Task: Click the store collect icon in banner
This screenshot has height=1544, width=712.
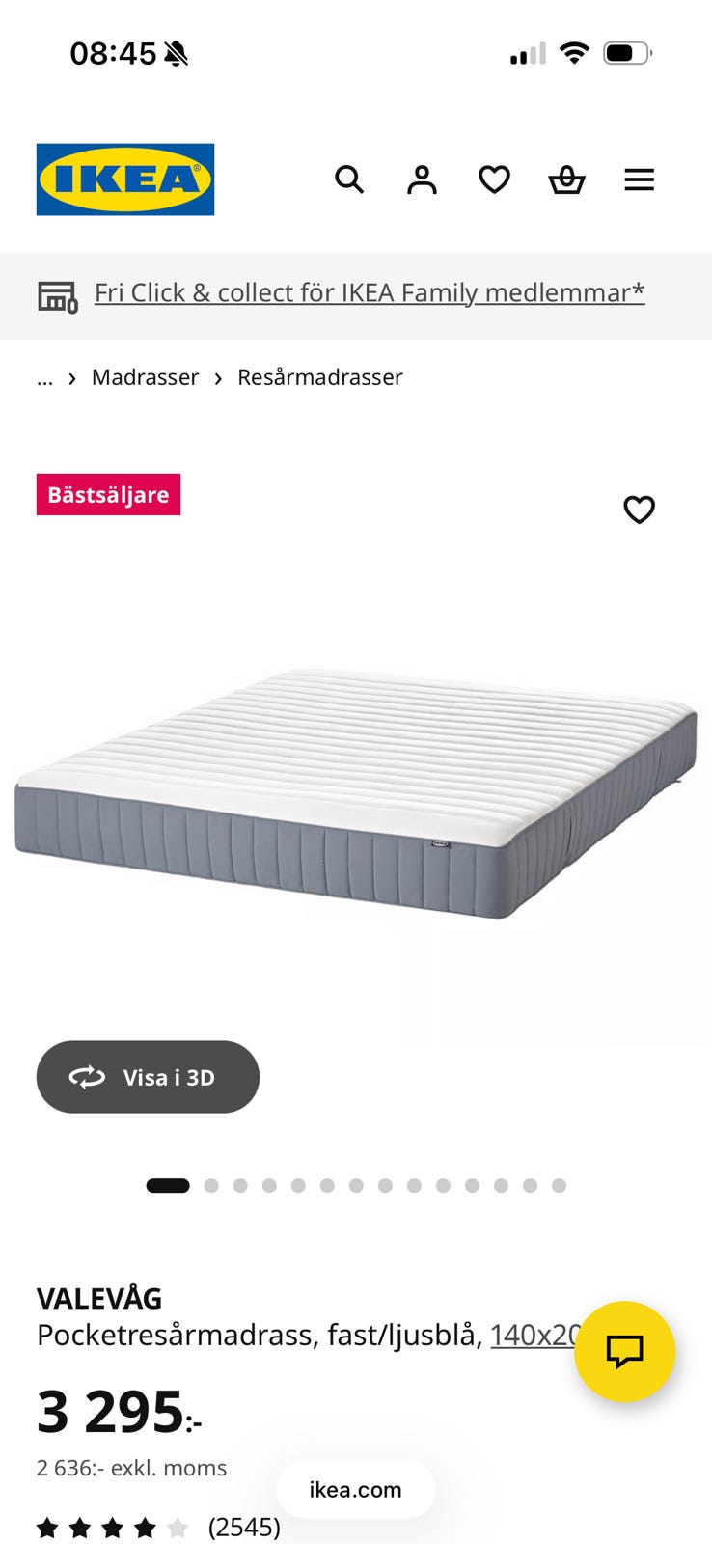Action: 58,296
